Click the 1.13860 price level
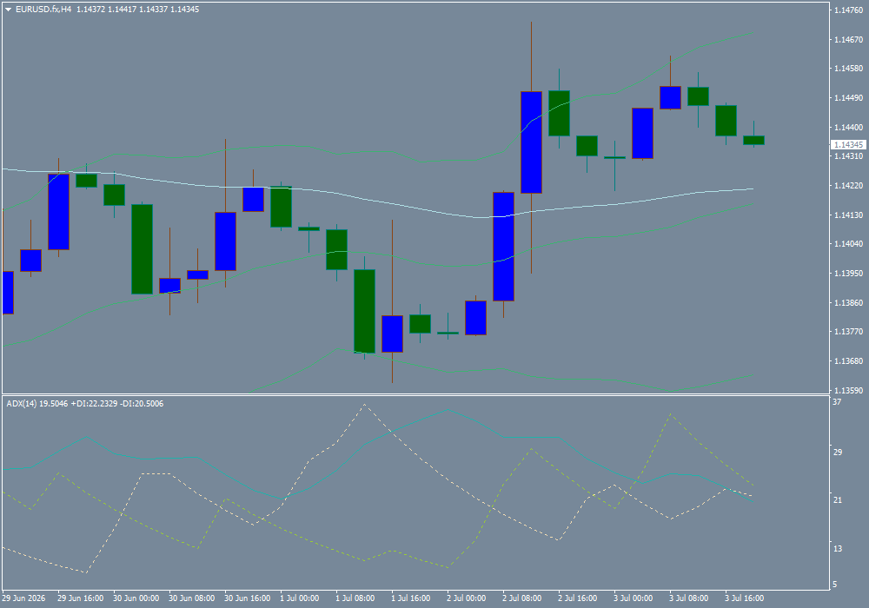 click(848, 303)
